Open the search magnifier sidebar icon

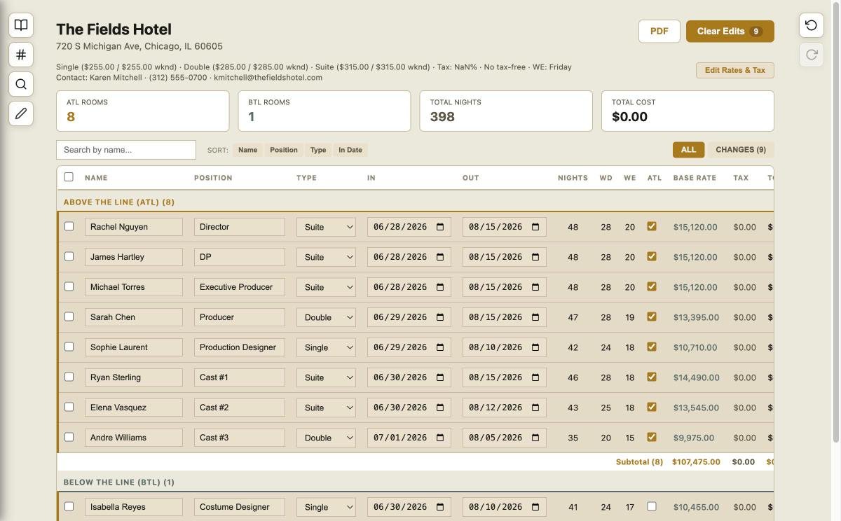21,84
